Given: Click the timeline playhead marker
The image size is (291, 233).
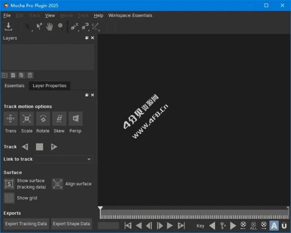Looking at the screenshot, I should click(x=100, y=208).
